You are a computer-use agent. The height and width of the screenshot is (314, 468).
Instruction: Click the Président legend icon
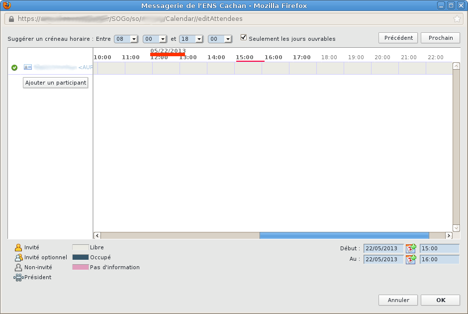(x=18, y=277)
